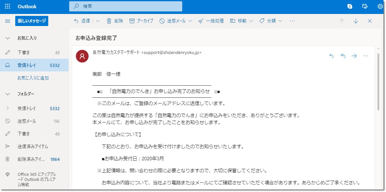Open settings gear in the header
386x192 pixels.
[x=380, y=6]
